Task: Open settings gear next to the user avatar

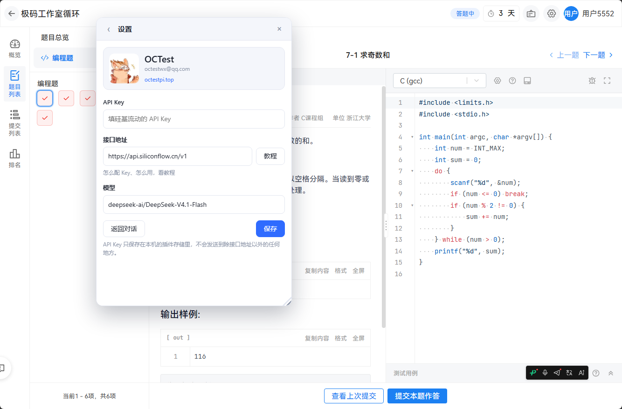Action: click(x=552, y=14)
